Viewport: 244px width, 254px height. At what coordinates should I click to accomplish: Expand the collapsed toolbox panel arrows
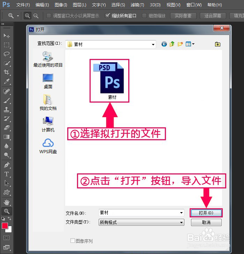(x=3, y=24)
